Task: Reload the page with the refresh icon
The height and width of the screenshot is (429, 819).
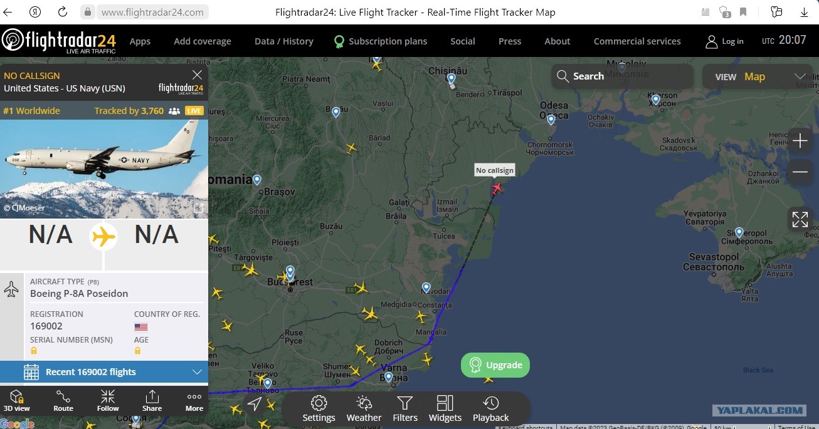Action: tap(62, 12)
